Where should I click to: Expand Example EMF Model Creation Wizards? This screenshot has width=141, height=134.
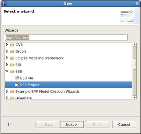click(x=7, y=91)
